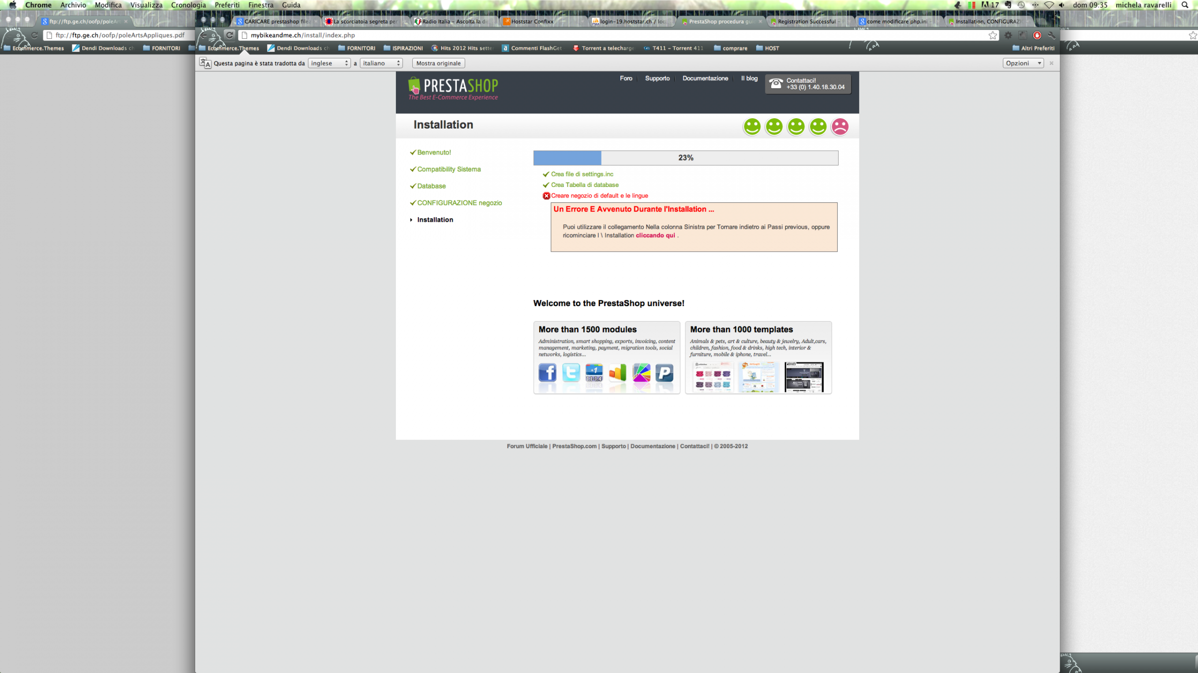1198x673 pixels.
Task: Go back to the Database step
Action: pyautogui.click(x=431, y=186)
